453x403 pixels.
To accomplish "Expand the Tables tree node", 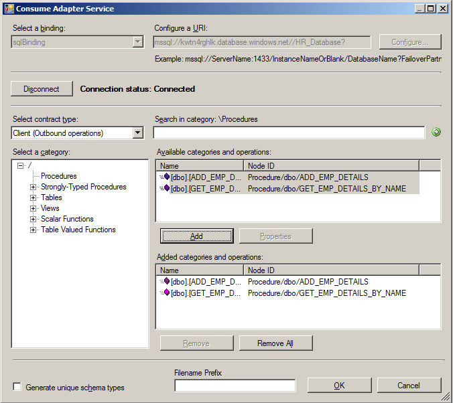I will [x=33, y=197].
